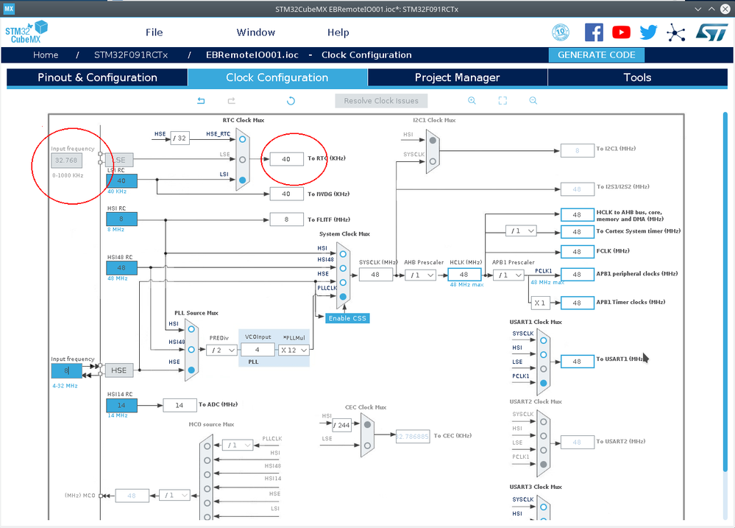Screen dimensions: 735x528
Task: Click the Clock Configuration tab
Action: point(277,77)
